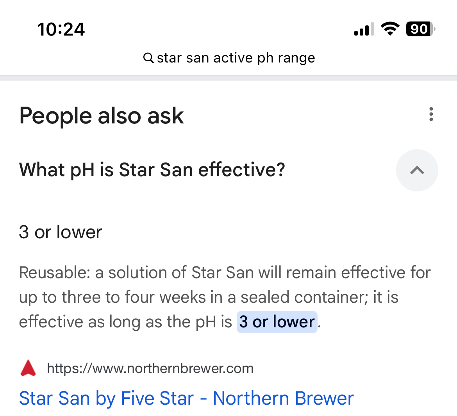The image size is (457, 416).
Task: Click the red Northern Brewer favicon
Action: tap(28, 368)
